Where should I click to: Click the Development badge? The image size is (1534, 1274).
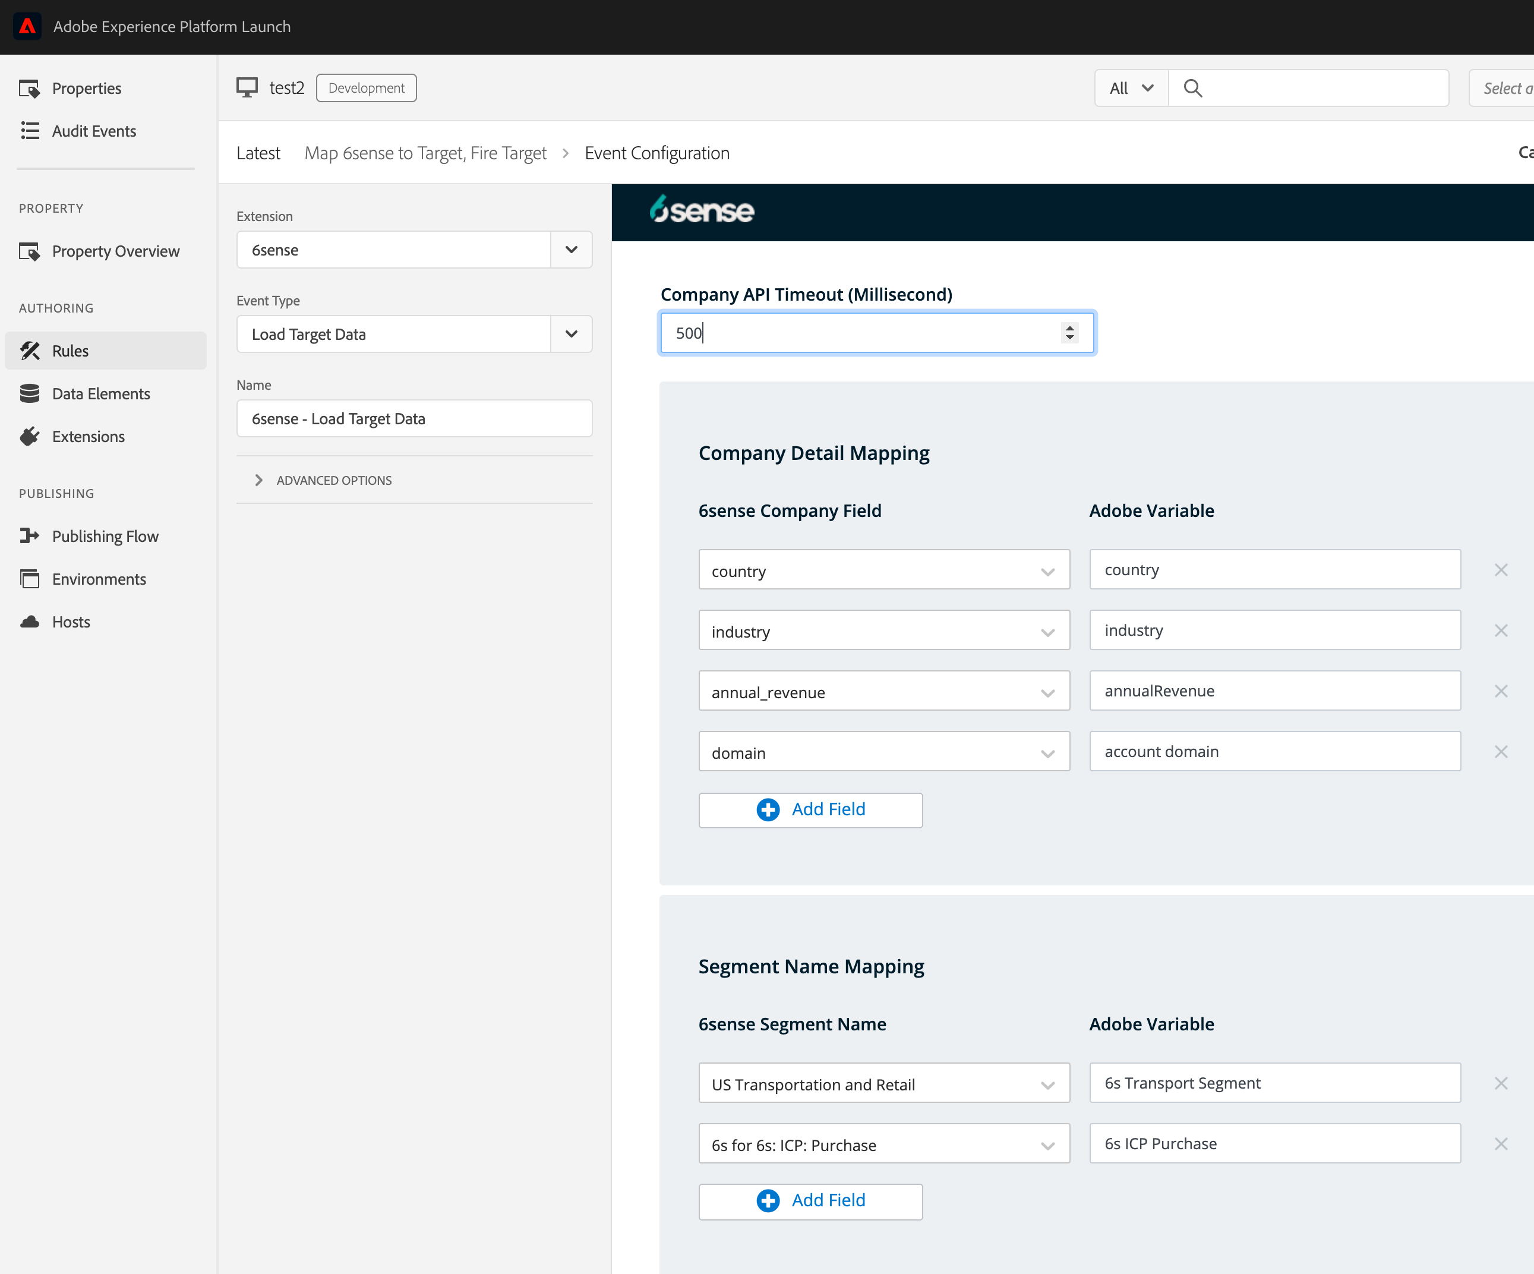367,88
